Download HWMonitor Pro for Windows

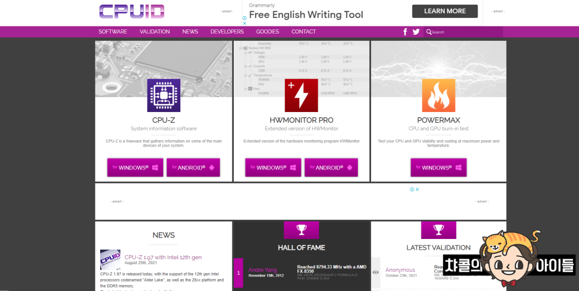pos(273,168)
